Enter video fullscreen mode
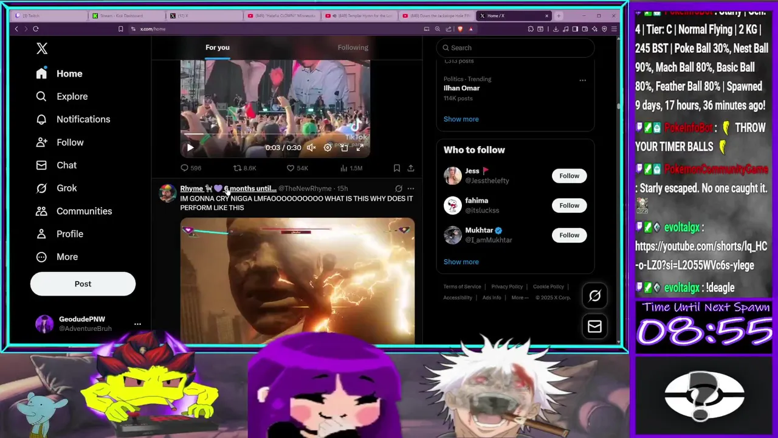Viewport: 778px width, 438px height. pyautogui.click(x=360, y=147)
